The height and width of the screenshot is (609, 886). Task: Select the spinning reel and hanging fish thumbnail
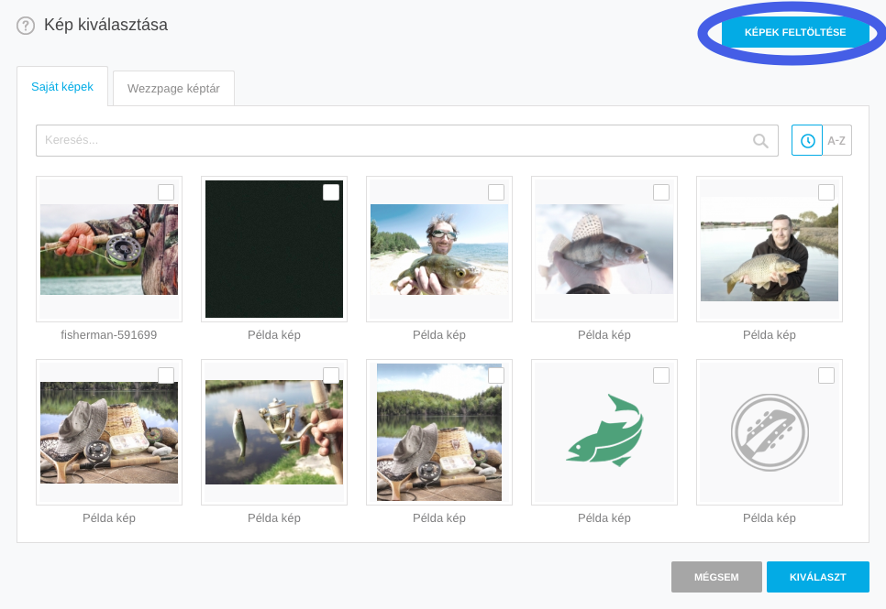(x=274, y=432)
